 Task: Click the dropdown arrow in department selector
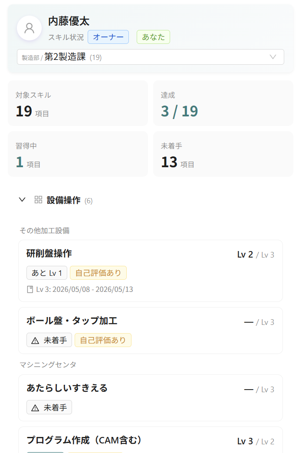273,56
